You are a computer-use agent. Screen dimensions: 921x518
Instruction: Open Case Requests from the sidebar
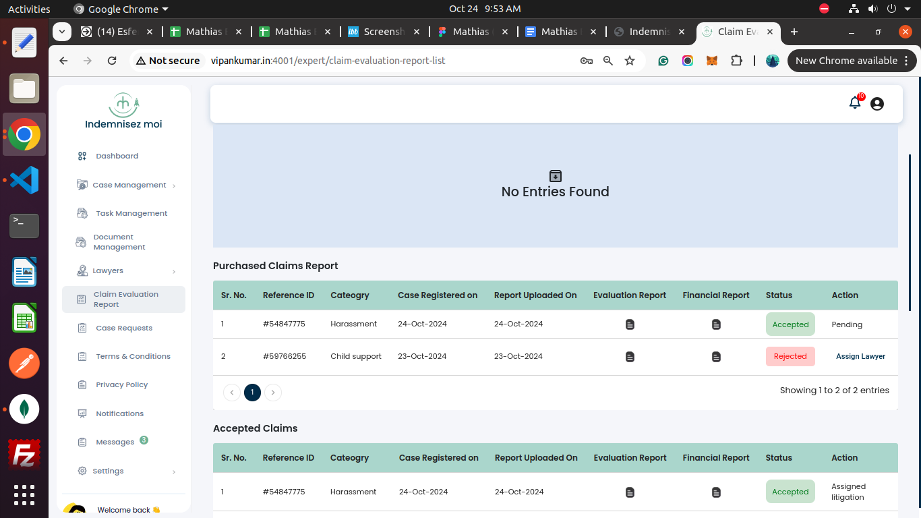(124, 328)
